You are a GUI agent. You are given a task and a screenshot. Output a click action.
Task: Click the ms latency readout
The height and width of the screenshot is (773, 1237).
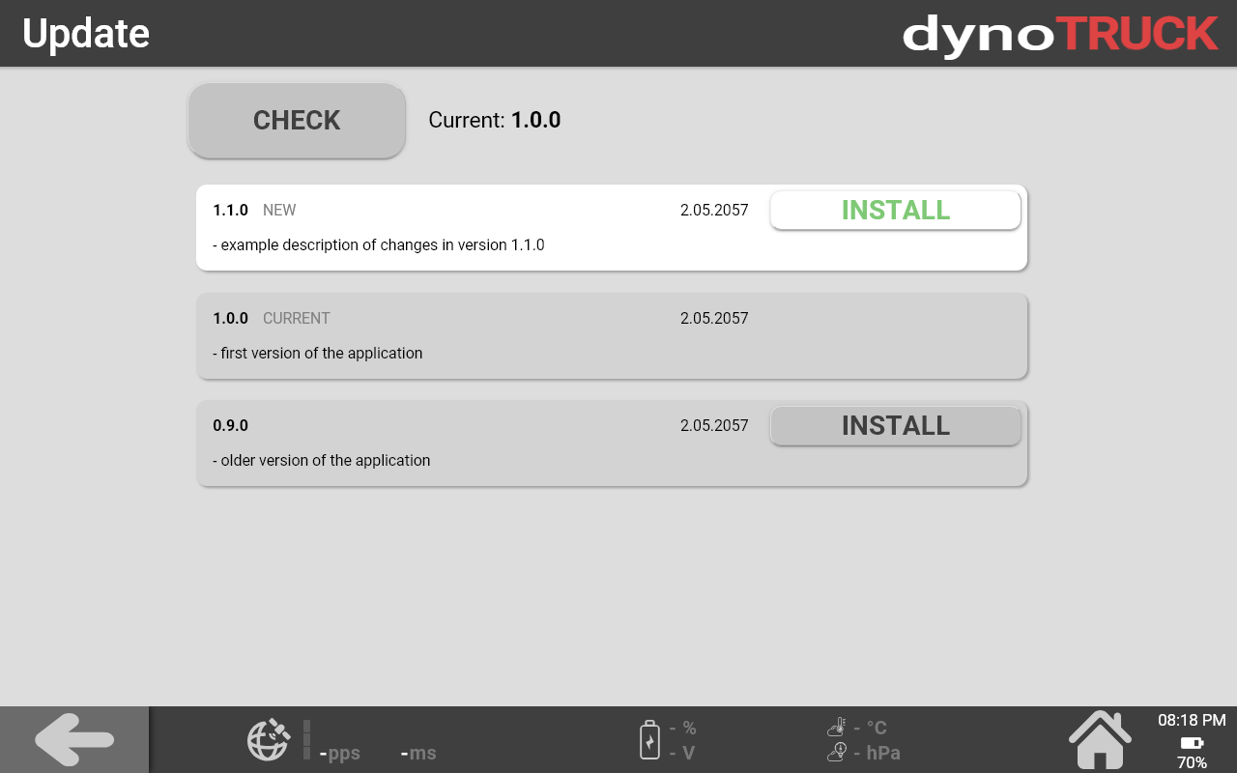(x=418, y=753)
